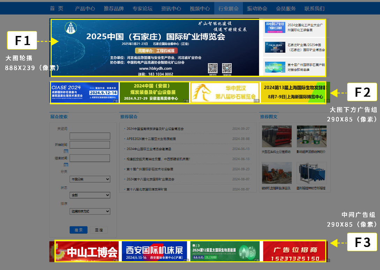Open the APBE2024 亚太生物质能展 link
380x270 pixels.
click(x=151, y=139)
